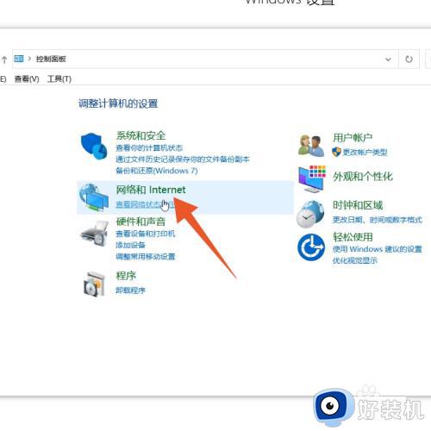The image size is (431, 431).
Task: Open the 程序 disc box icon
Action: (x=94, y=284)
